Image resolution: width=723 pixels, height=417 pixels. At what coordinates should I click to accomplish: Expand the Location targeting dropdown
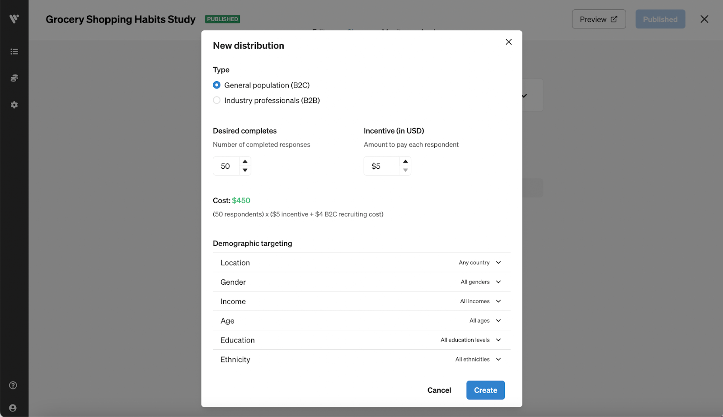498,263
